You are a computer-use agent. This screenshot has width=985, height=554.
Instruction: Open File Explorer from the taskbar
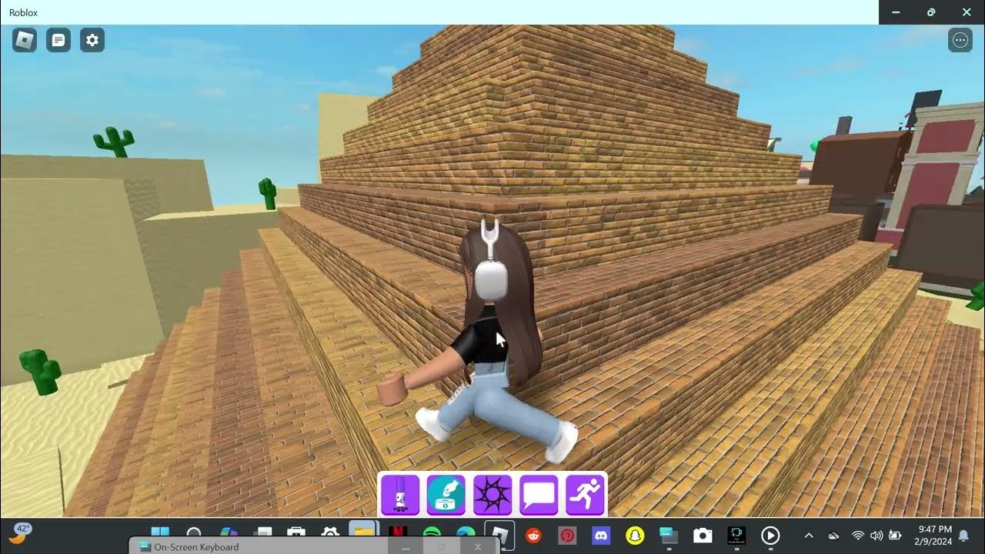click(x=363, y=531)
